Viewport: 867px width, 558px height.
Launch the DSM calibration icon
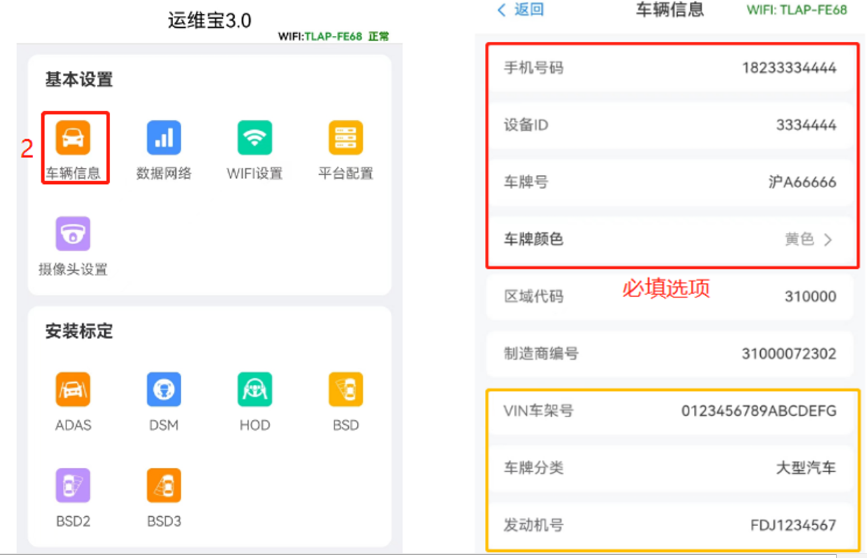pos(164,389)
